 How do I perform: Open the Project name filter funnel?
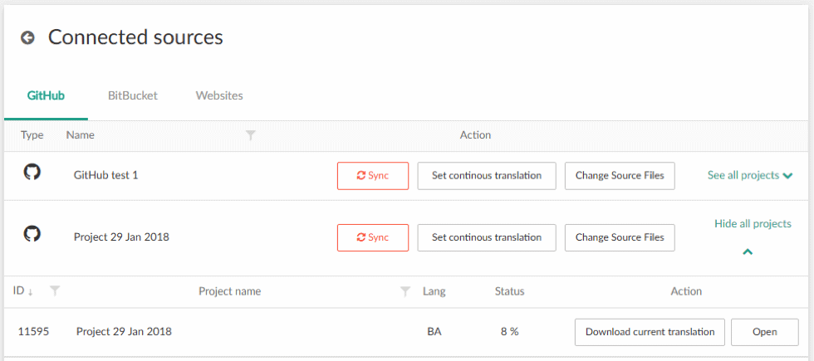[x=405, y=292]
